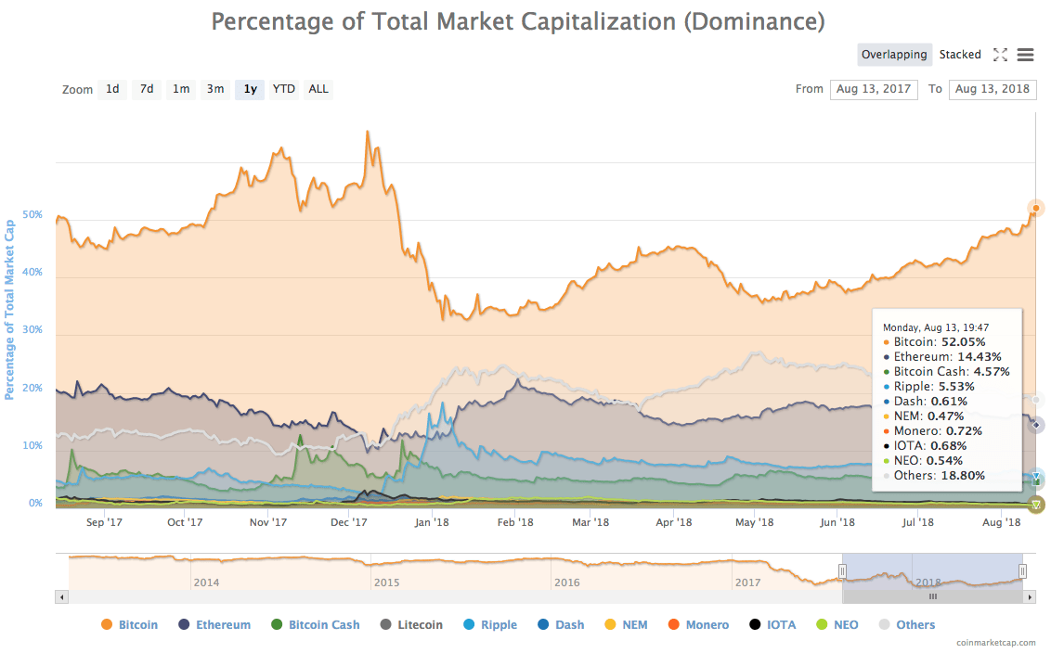Viewport: 1051px width, 653px height.
Task: Click the green triangle NEO marker on chart
Action: (x=1034, y=505)
